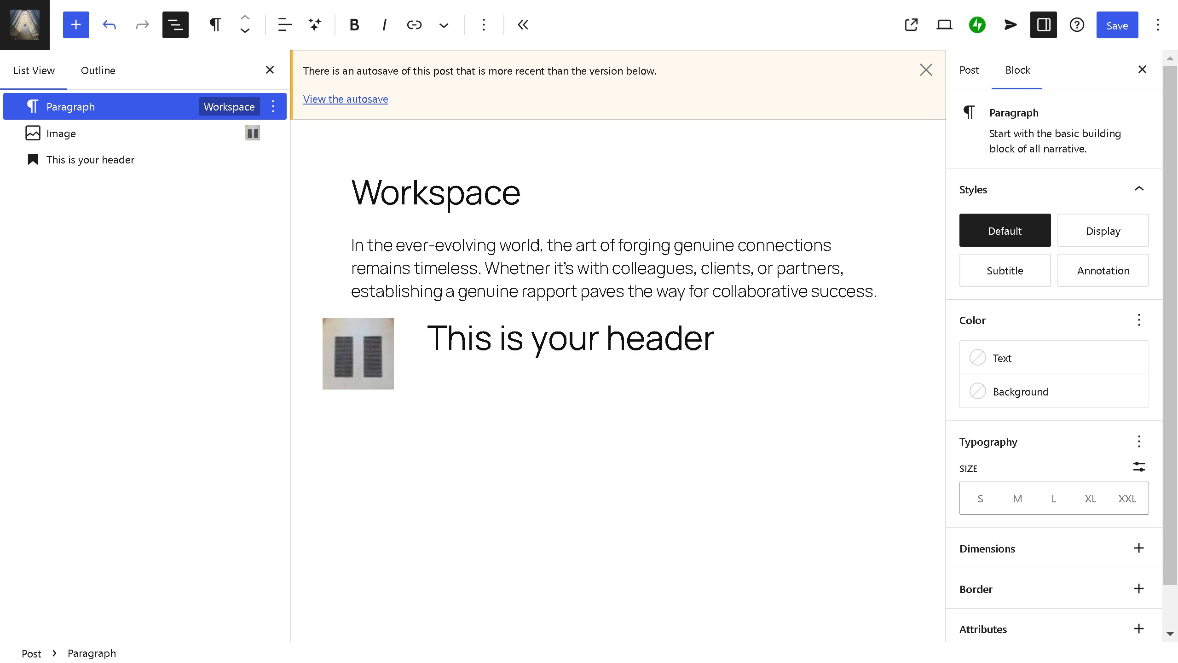Collapse the Styles panel chevron

pyautogui.click(x=1139, y=189)
